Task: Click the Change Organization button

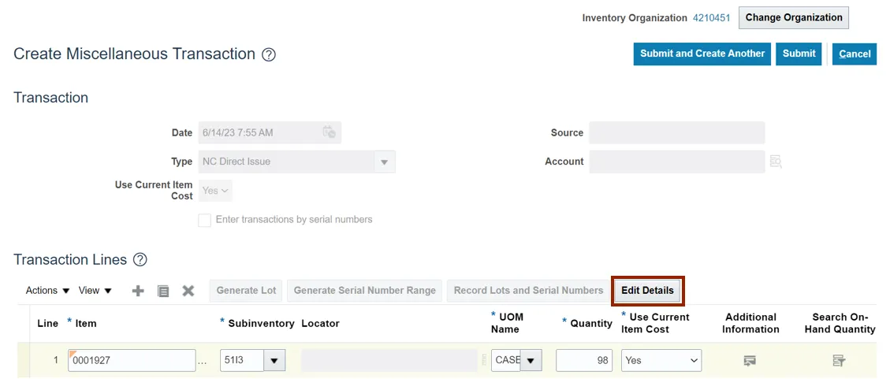Action: click(794, 17)
